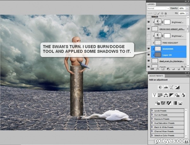Click the Link Layers icon
This screenshot has width=190, height=145.
click(152, 69)
